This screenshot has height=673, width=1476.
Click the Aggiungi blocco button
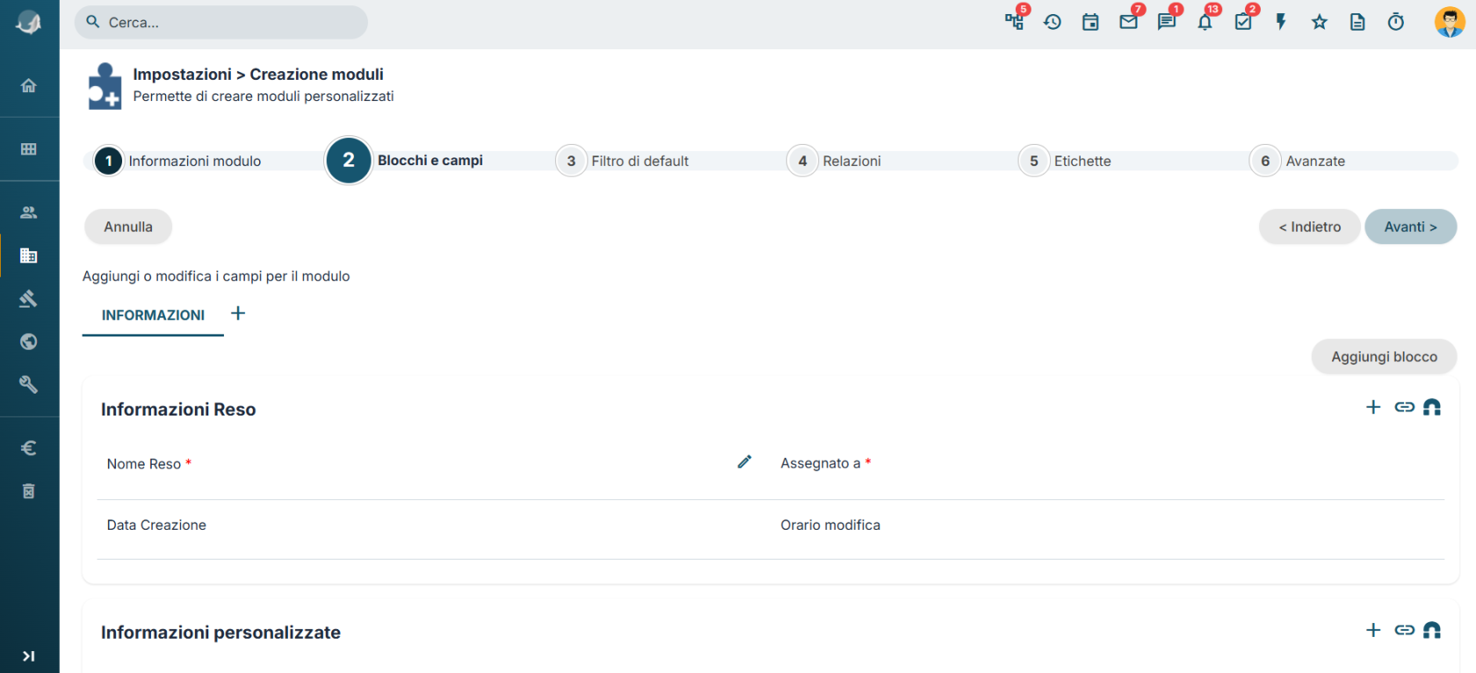coord(1385,357)
